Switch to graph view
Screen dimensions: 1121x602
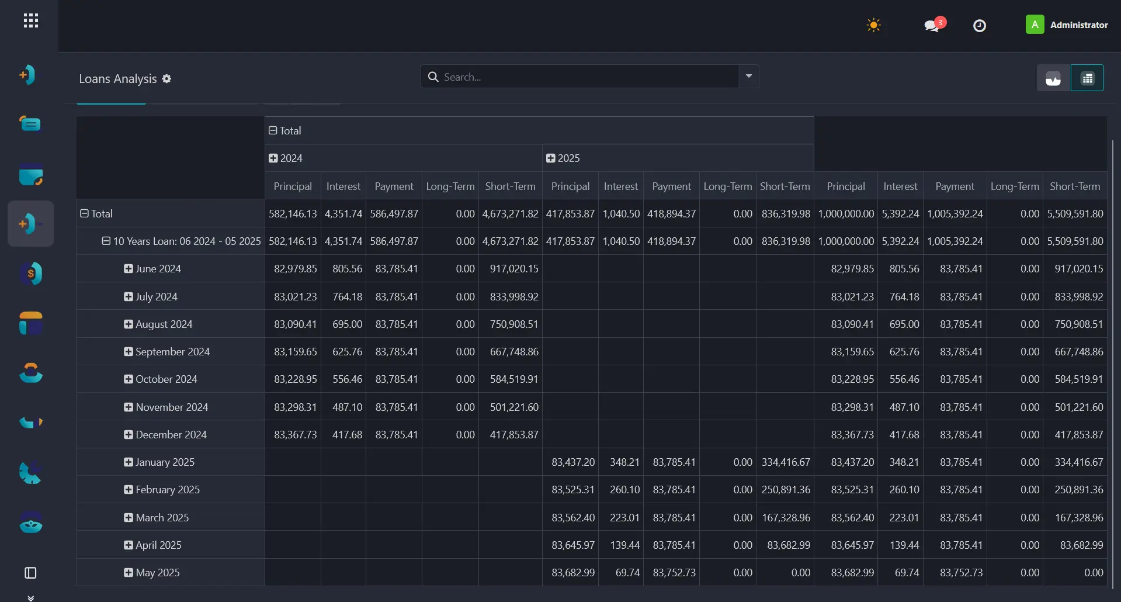coord(1053,78)
